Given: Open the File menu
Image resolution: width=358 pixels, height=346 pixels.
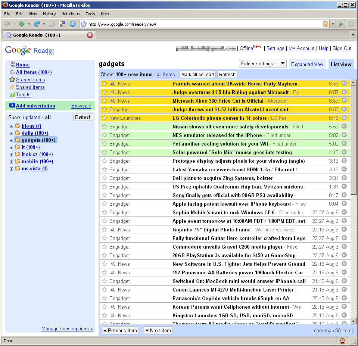Looking at the screenshot, I should 7,14.
